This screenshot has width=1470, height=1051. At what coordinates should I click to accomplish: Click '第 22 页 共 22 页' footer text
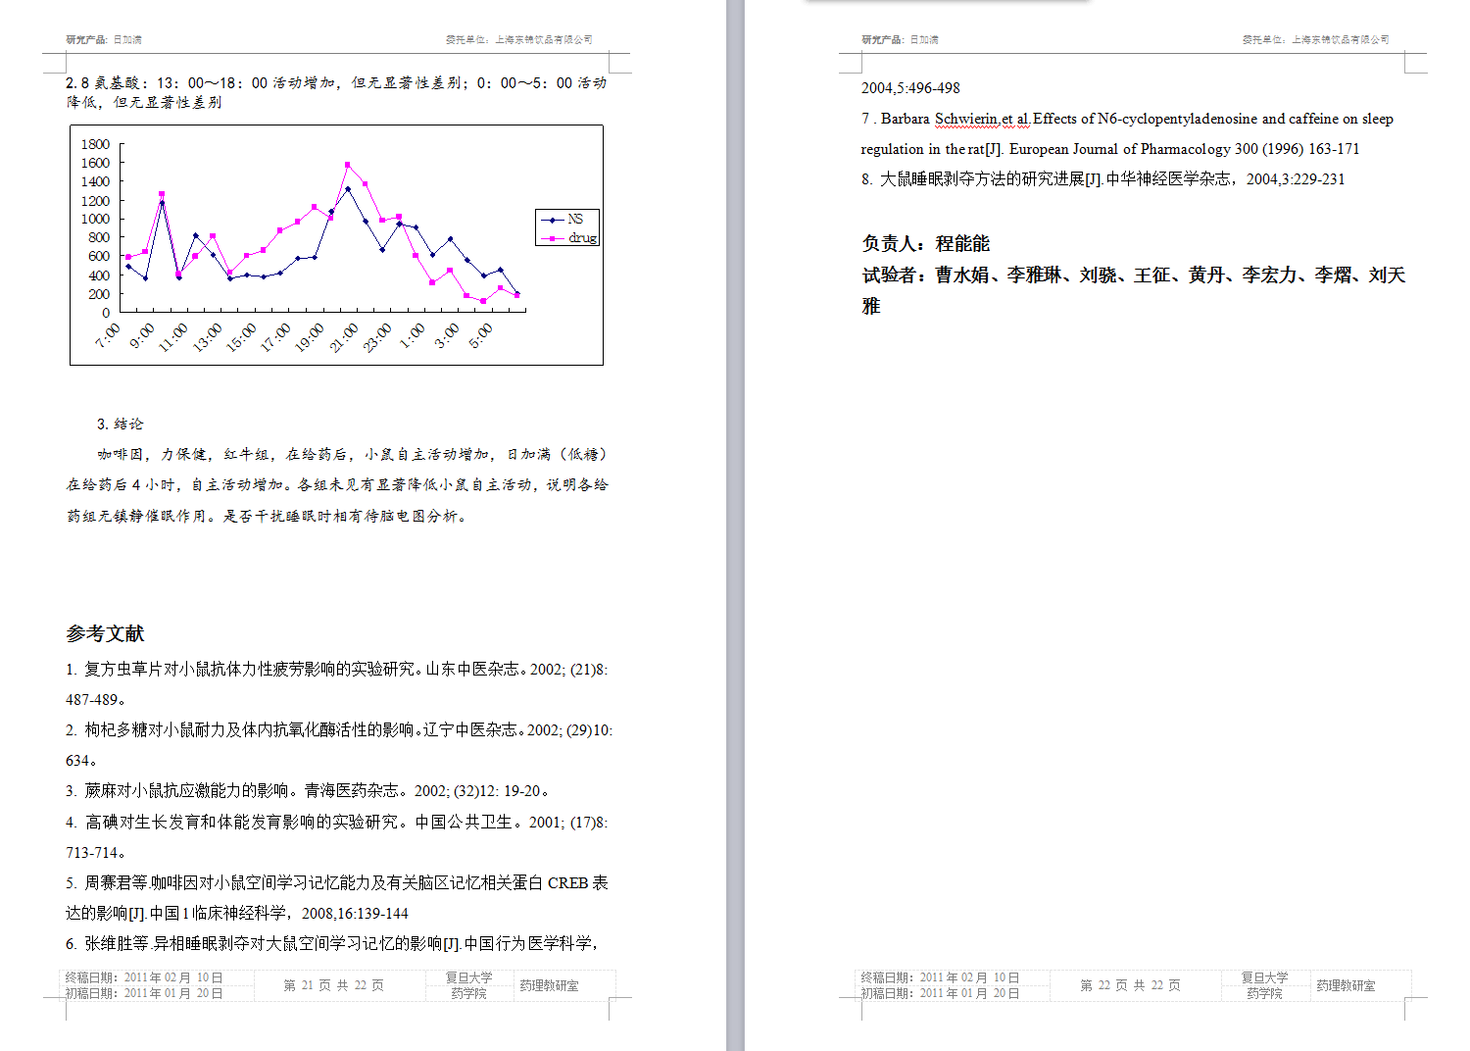(1131, 985)
